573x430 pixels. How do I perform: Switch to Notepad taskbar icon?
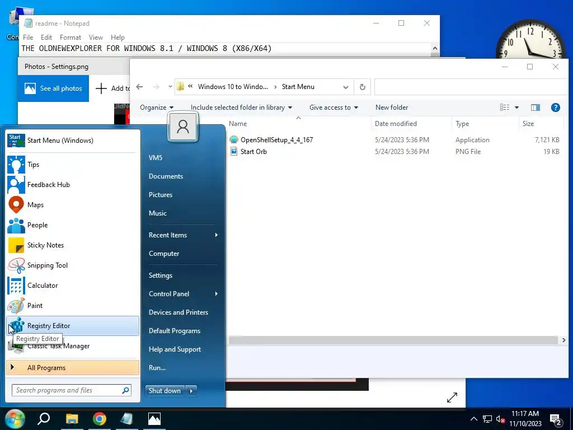tap(127, 419)
